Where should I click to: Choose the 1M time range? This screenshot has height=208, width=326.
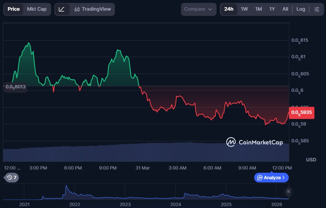tap(258, 9)
